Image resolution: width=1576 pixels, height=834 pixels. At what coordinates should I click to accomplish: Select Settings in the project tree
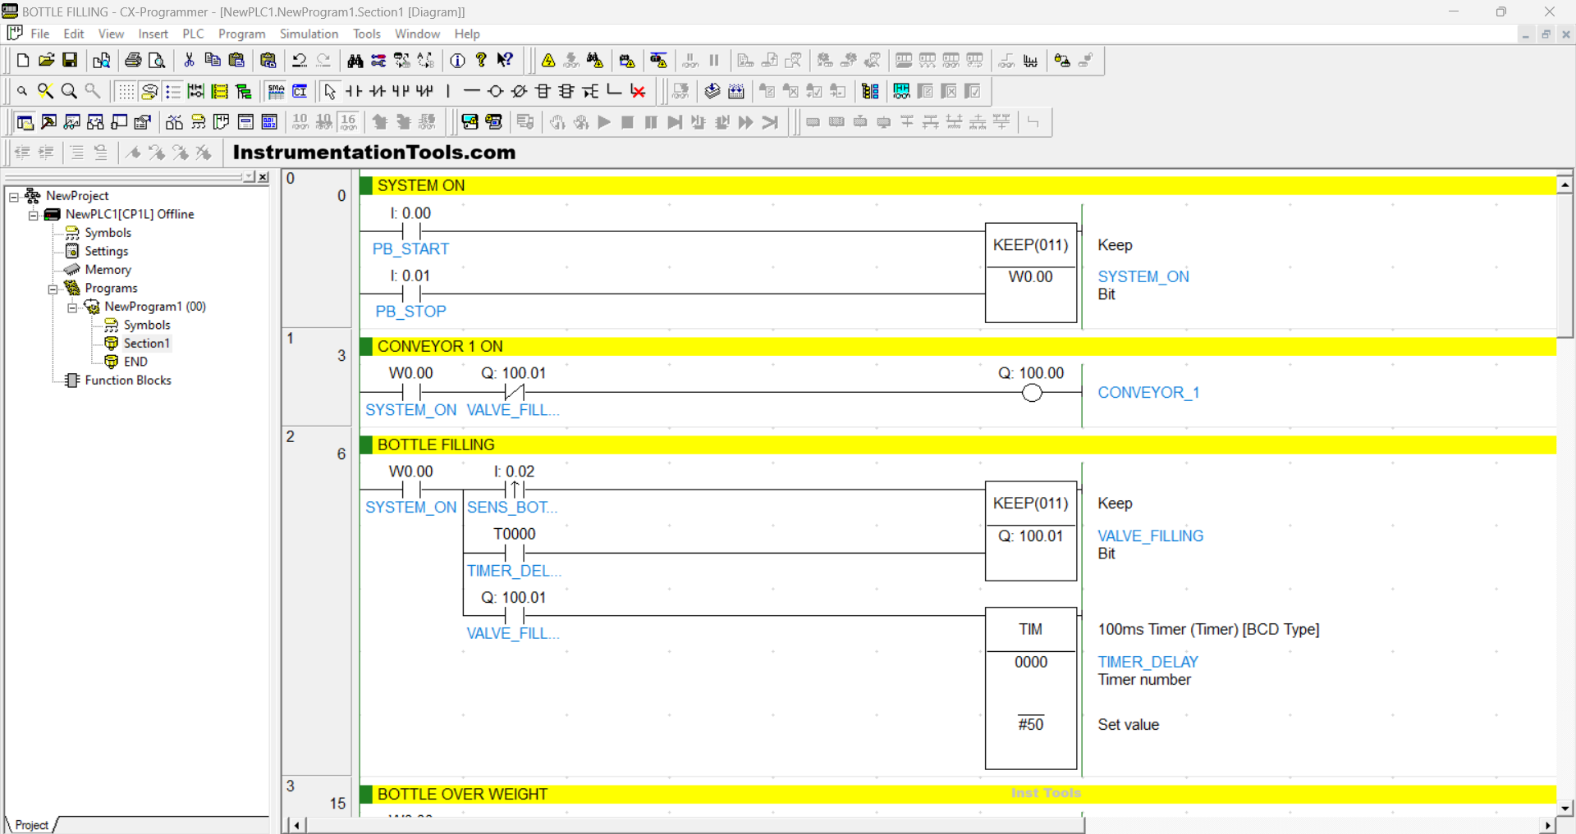tap(107, 251)
